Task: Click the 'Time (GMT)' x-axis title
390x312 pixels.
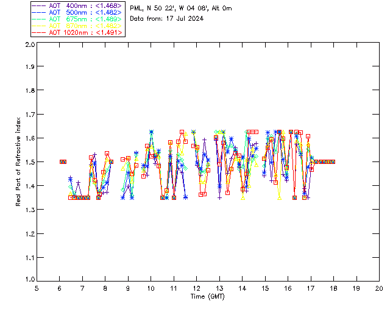Action: [207, 296]
